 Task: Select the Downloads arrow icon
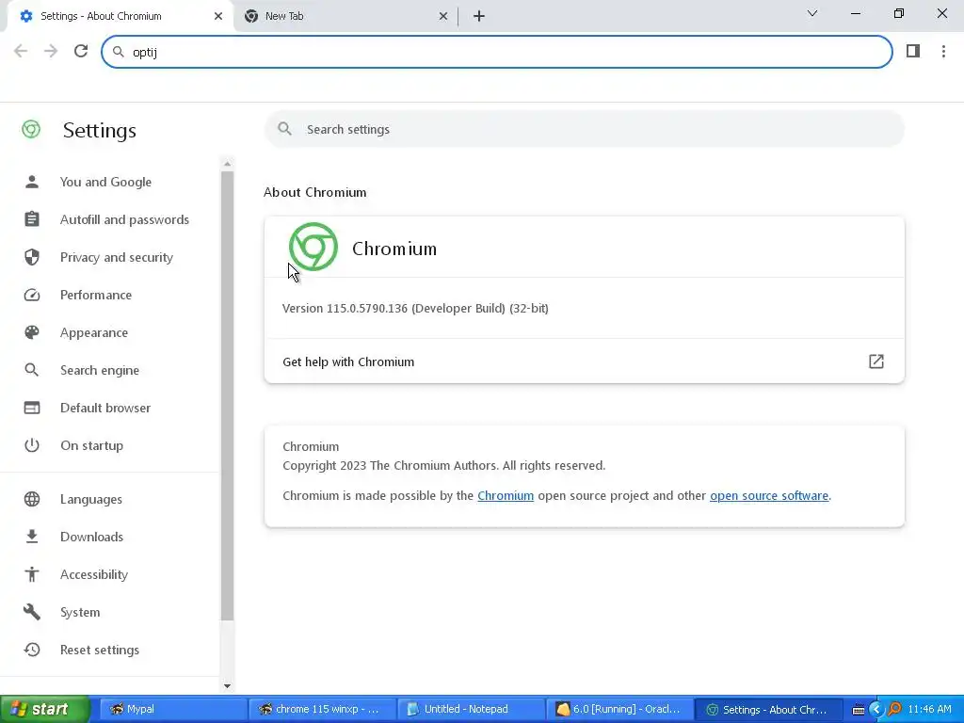tap(31, 537)
